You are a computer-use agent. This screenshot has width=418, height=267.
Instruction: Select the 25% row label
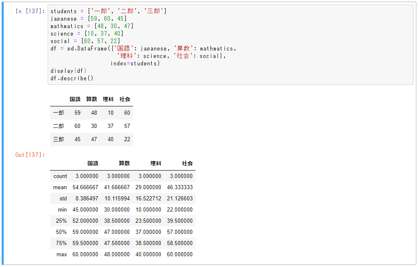[61, 221]
